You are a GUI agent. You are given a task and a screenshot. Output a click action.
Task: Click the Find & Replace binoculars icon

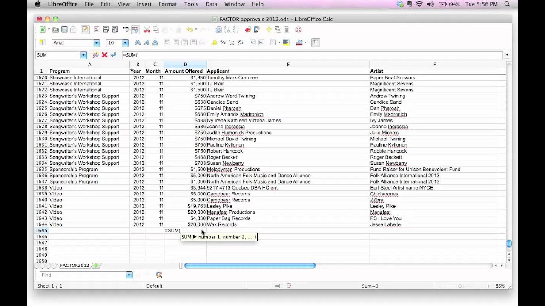click(159, 275)
